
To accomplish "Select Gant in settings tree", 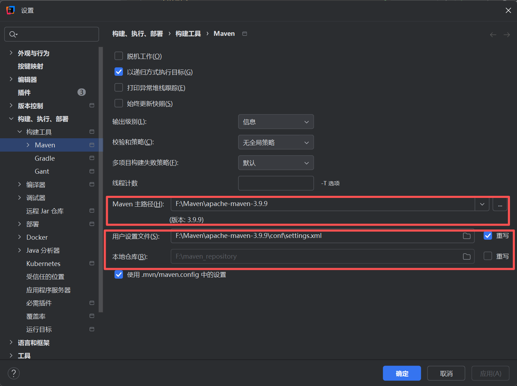I will point(42,171).
